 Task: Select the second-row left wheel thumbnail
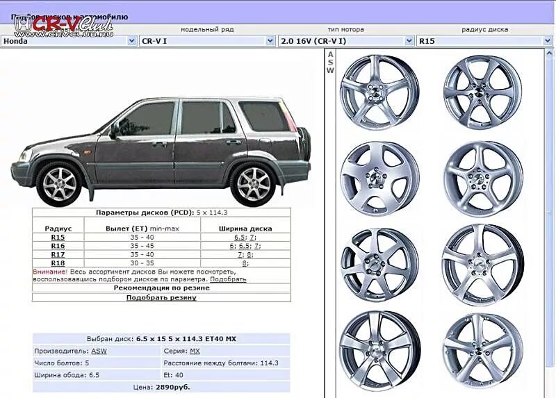click(x=379, y=179)
